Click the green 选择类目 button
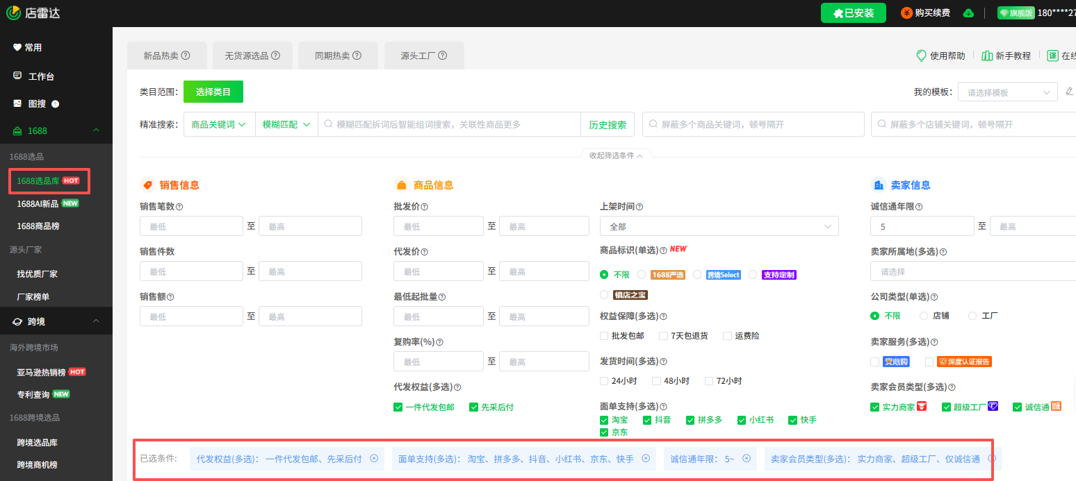1076x481 pixels. coord(213,91)
